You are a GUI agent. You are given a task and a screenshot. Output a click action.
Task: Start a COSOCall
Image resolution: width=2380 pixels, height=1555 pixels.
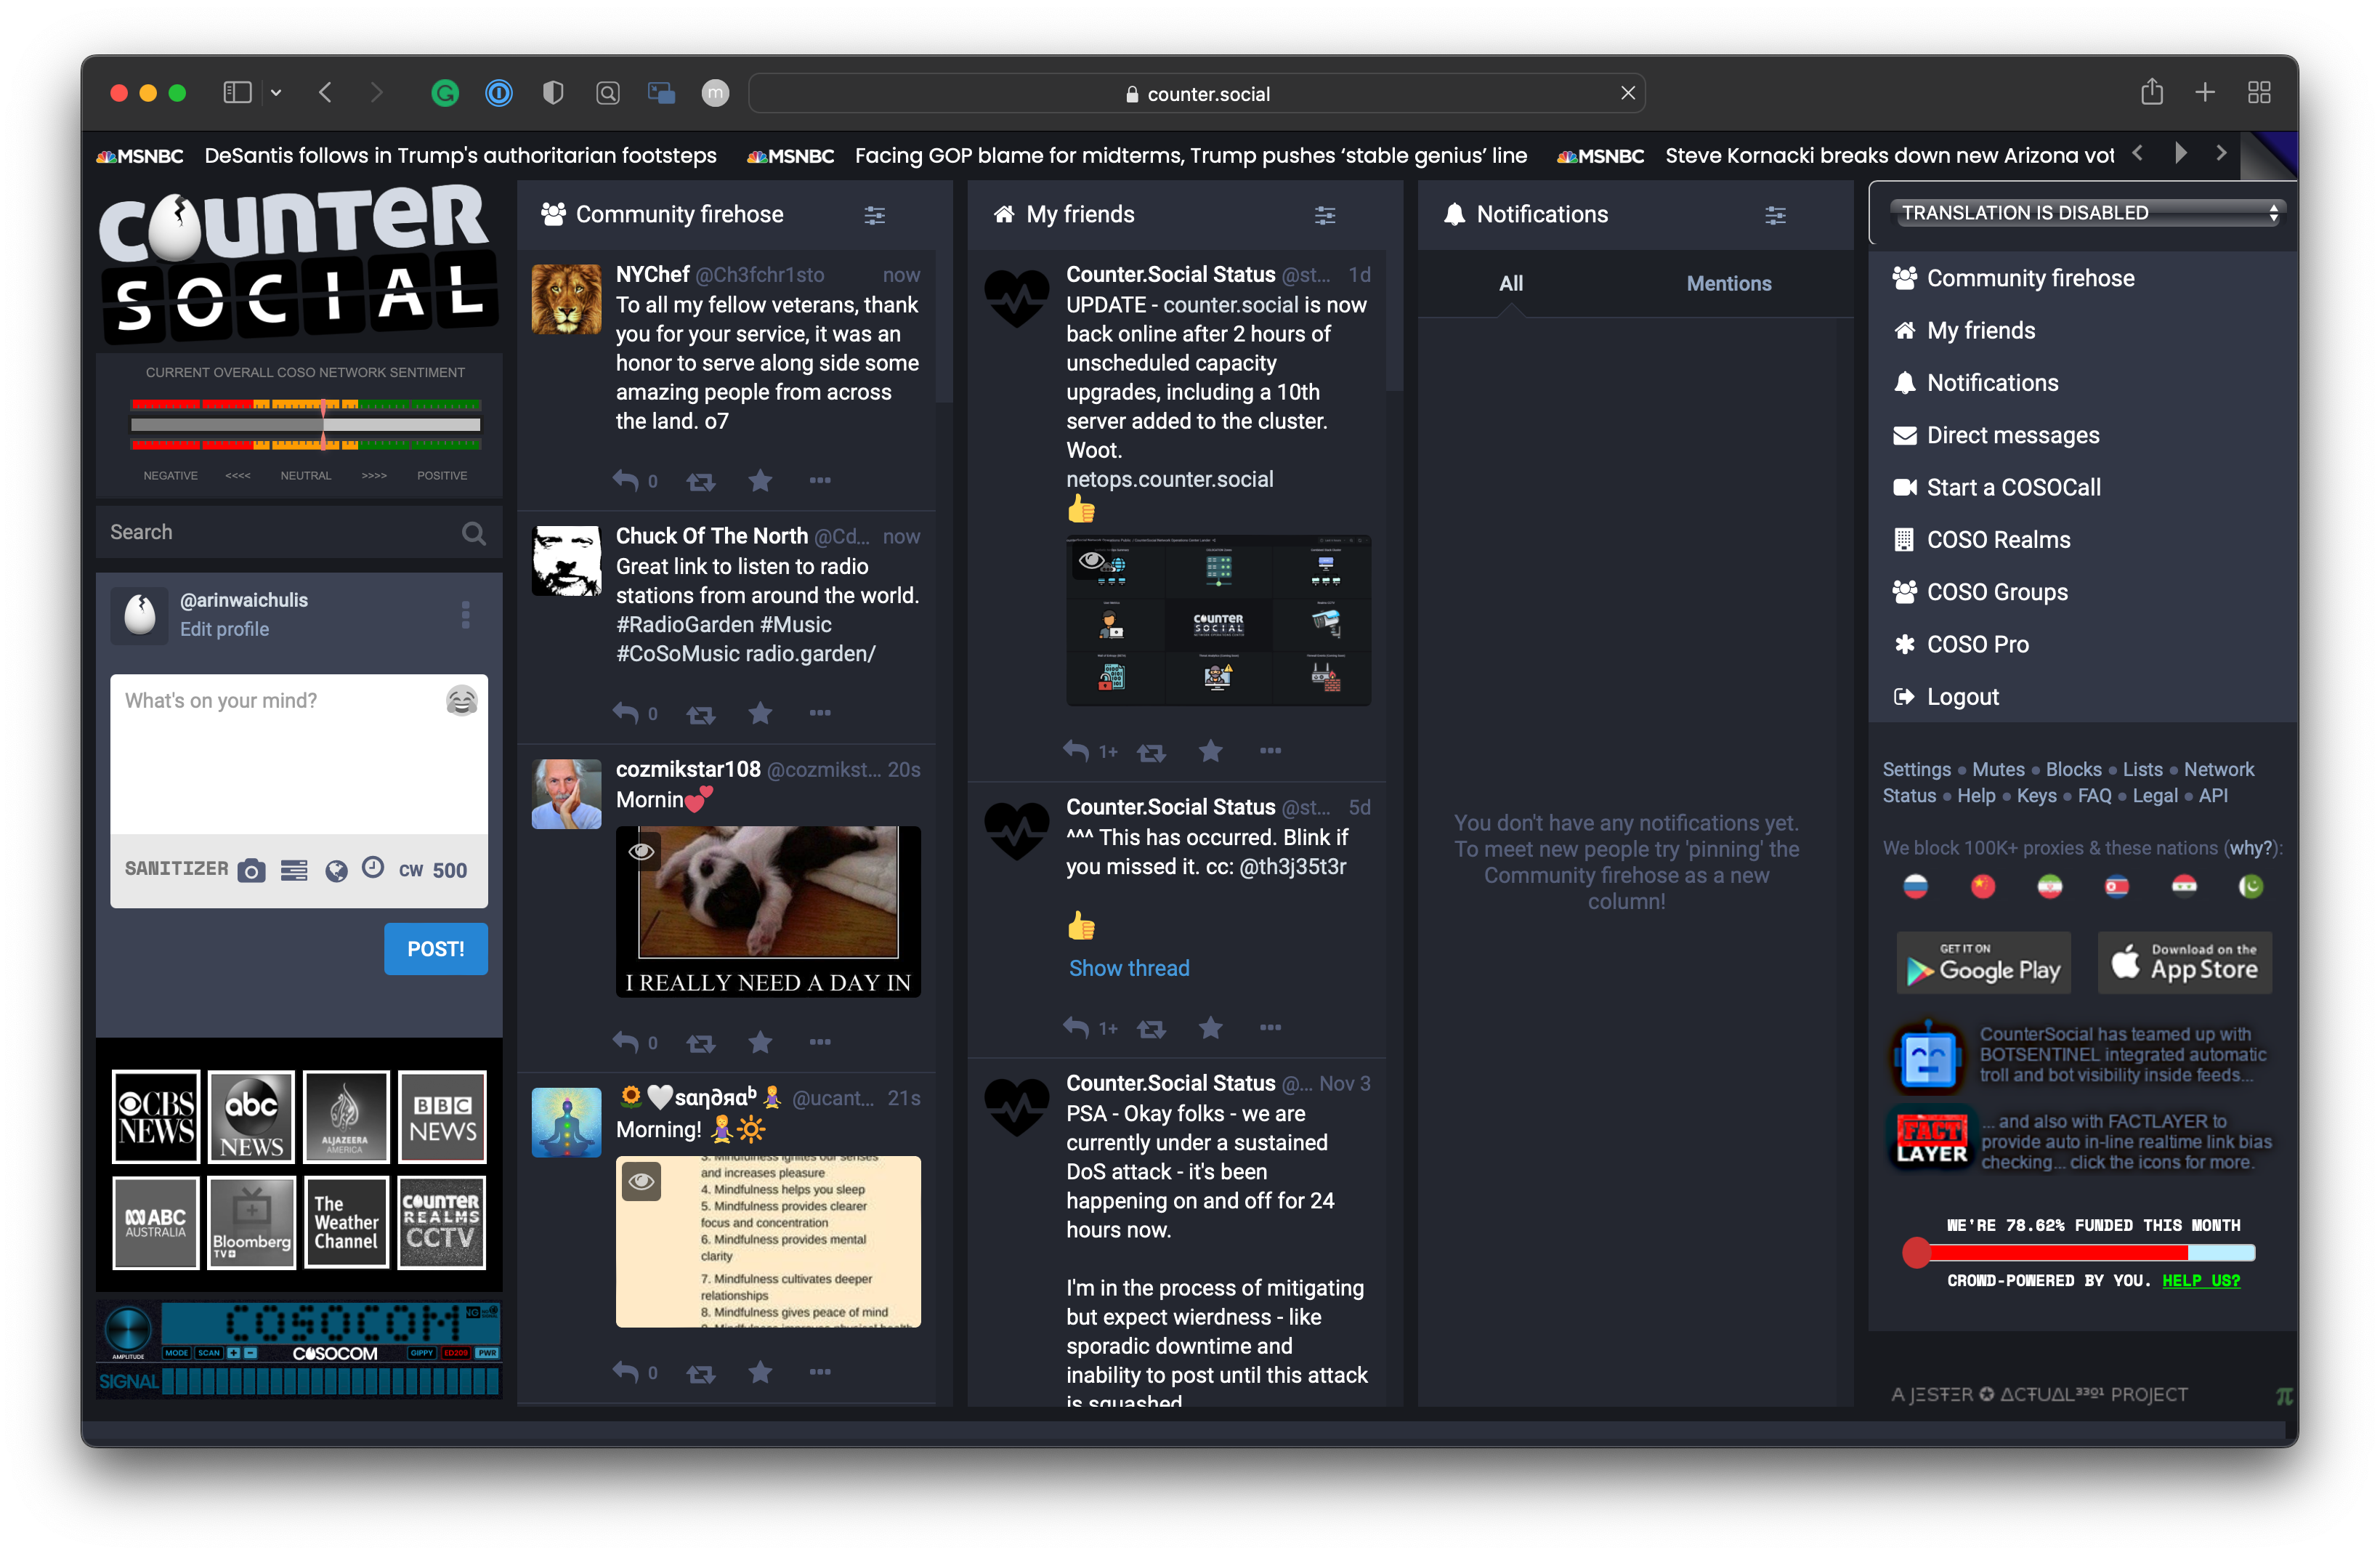2014,487
